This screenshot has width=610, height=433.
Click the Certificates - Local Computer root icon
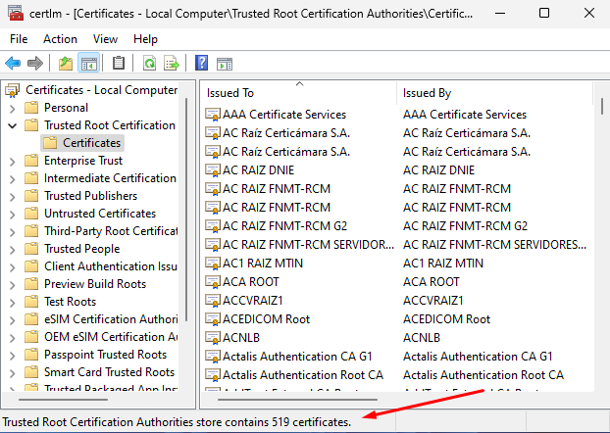(x=13, y=90)
